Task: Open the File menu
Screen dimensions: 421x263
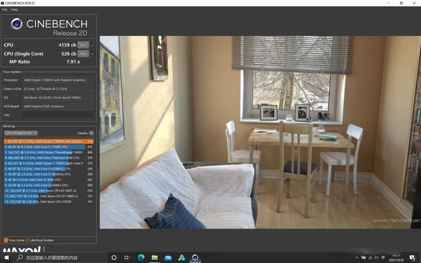Action: (x=5, y=9)
